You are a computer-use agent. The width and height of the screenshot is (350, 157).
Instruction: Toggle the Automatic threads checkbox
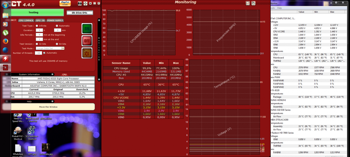point(44,53)
